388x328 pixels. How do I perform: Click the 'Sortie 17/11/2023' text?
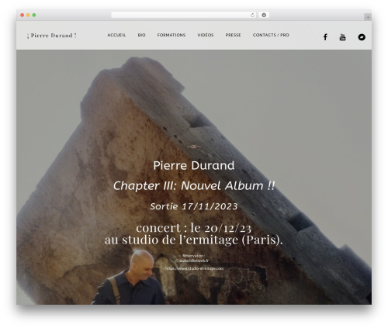click(194, 206)
